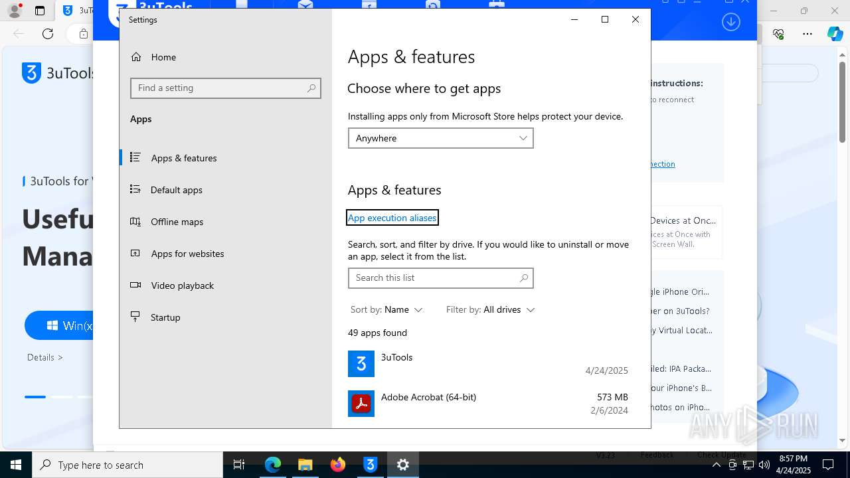Viewport: 850px width, 478px height.
Task: Open Edge tab actions menu icon
Action: pyautogui.click(x=40, y=11)
